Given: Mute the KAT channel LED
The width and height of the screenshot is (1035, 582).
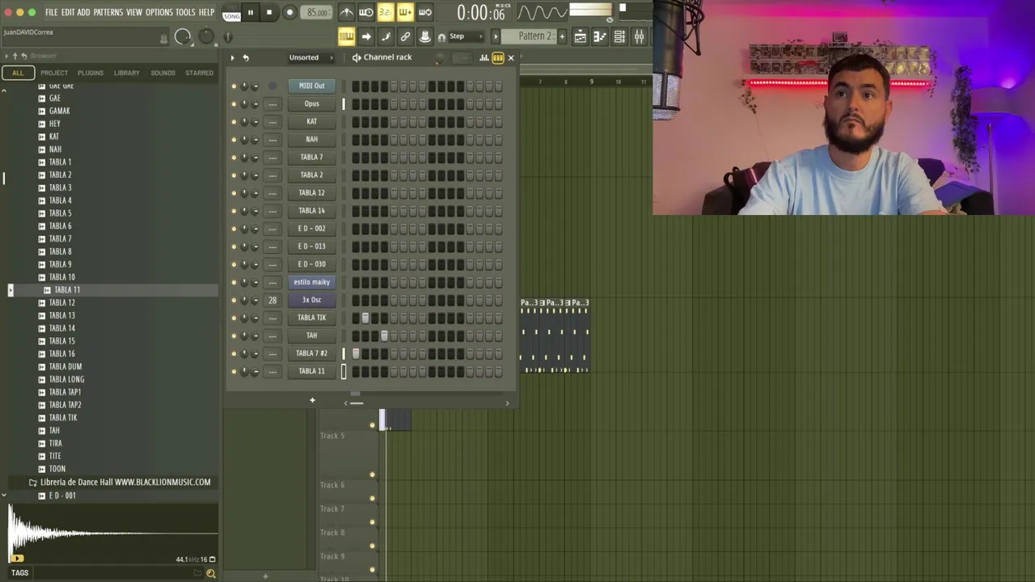Looking at the screenshot, I should pos(234,122).
